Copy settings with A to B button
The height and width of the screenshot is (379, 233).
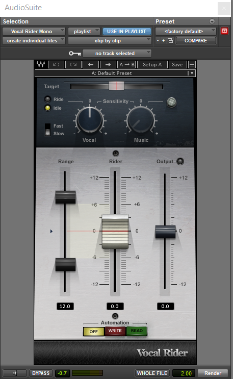[126, 65]
